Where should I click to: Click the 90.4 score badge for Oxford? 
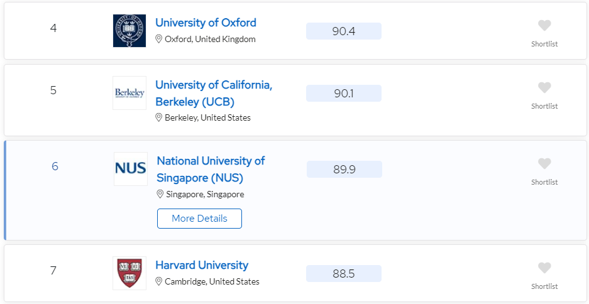click(x=344, y=31)
